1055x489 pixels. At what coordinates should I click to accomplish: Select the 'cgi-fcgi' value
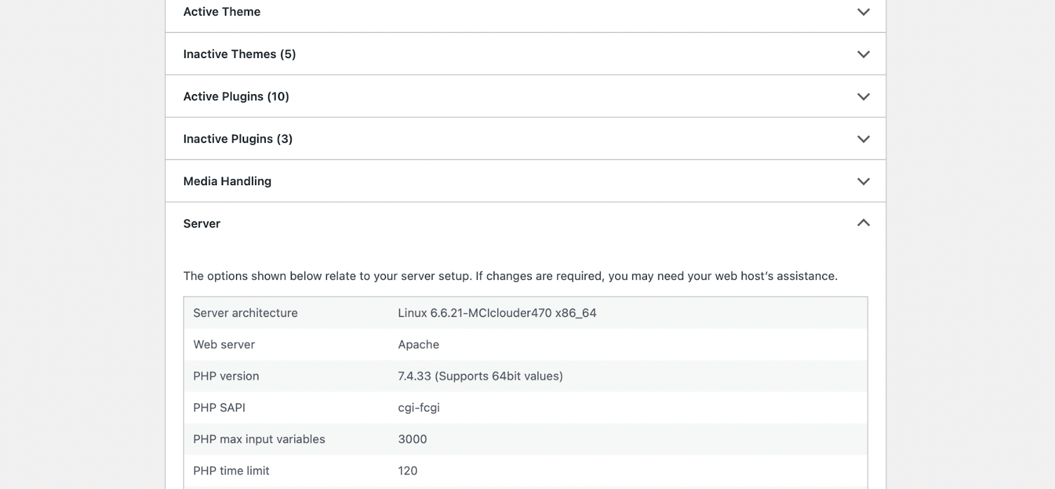point(419,408)
